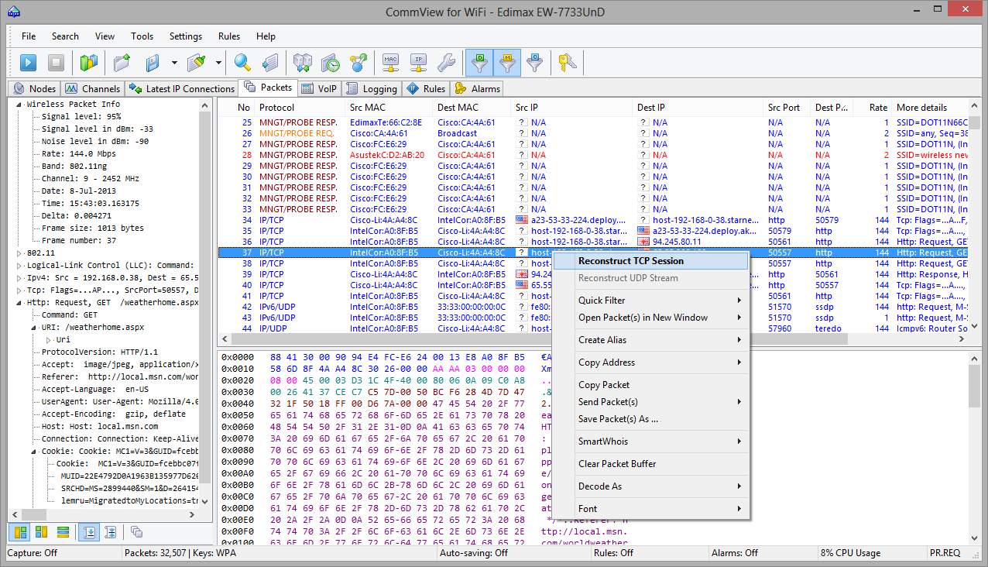Start packet capture with the play icon

click(x=28, y=63)
